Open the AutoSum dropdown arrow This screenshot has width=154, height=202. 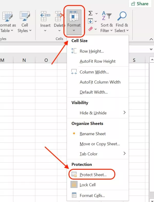click(97, 13)
